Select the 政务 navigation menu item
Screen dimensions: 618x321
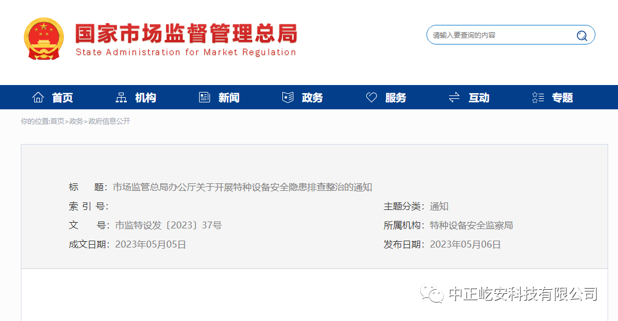click(x=312, y=98)
